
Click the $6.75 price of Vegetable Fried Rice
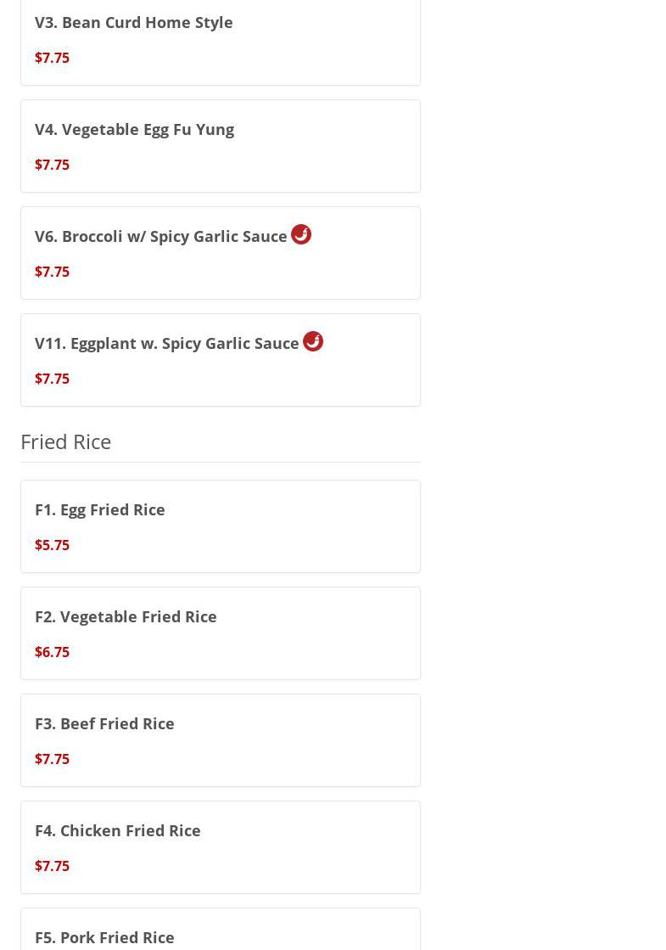52,652
